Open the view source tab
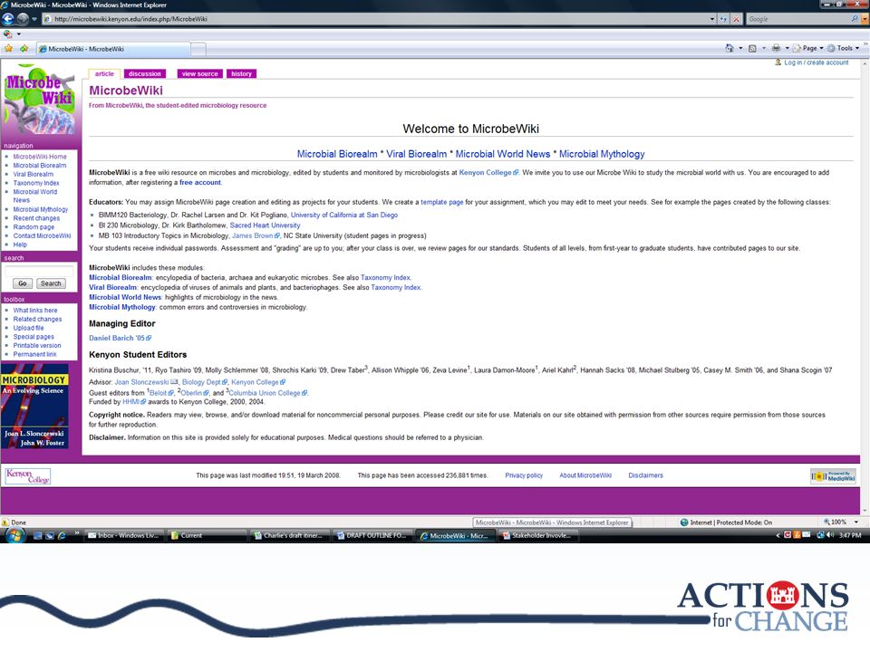 click(199, 73)
